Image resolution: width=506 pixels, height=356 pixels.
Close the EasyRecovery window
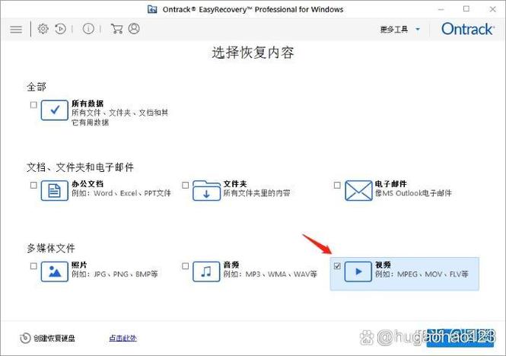coord(492,9)
